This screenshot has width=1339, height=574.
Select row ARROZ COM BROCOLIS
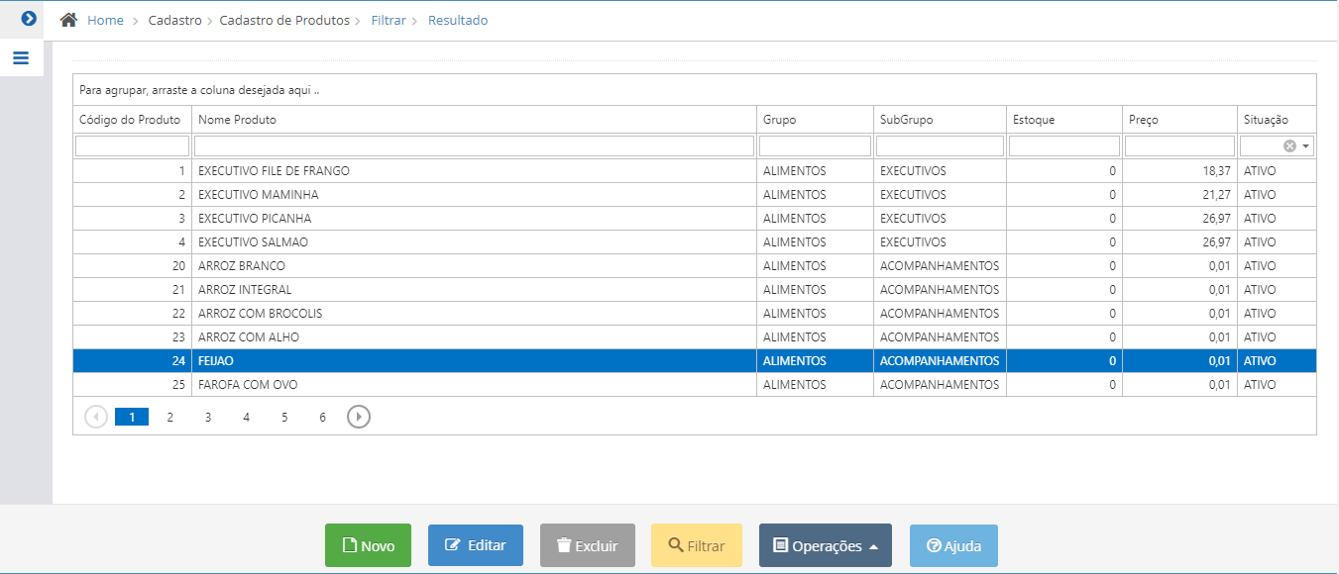pyautogui.click(x=694, y=314)
